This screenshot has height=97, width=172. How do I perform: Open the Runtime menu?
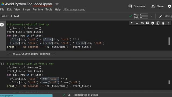tap(38, 10)
